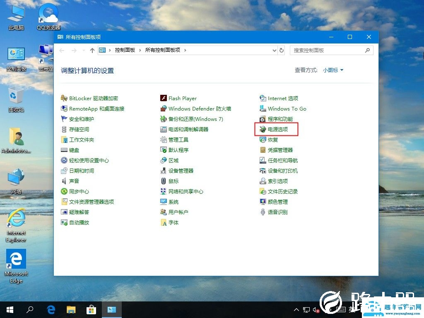The width and height of the screenshot is (424, 318).
Task: Click the Forward navigation arrow
Action: [x=74, y=50]
